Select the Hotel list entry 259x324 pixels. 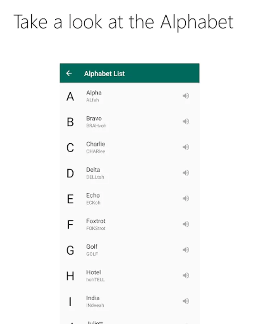coord(129,276)
